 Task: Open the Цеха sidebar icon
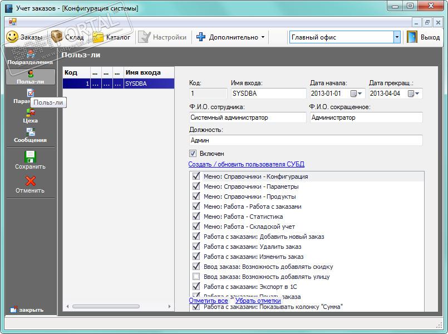(x=30, y=112)
